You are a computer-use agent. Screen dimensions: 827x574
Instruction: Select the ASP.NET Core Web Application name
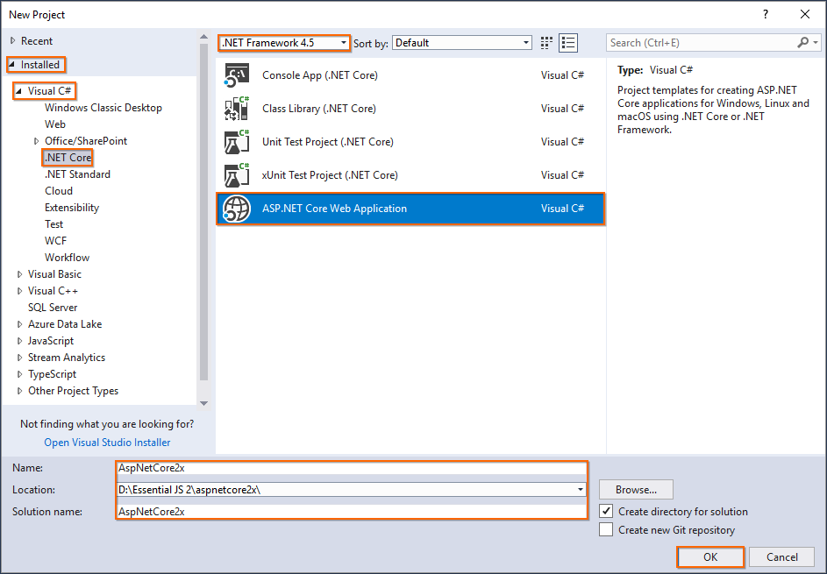point(334,209)
